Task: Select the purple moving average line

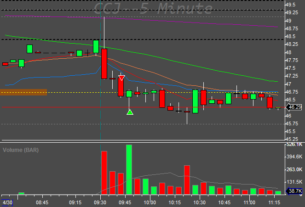Action: click(x=141, y=20)
